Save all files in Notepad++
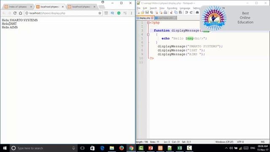The image size is (270, 152). click(x=151, y=12)
